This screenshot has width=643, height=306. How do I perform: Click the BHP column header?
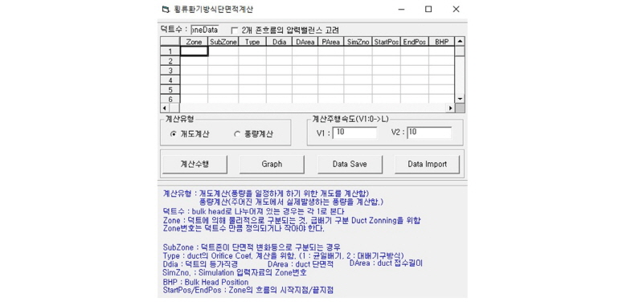441,42
